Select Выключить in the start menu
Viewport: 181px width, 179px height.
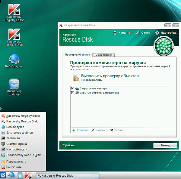click(x=14, y=167)
